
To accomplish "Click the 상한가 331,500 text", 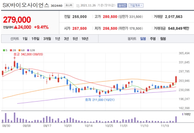I will [x=130, y=17].
